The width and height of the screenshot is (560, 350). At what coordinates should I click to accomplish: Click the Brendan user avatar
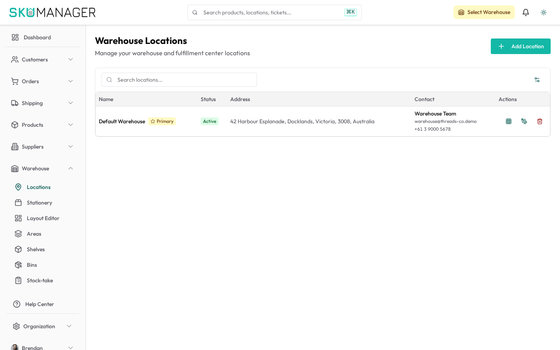pos(15,347)
